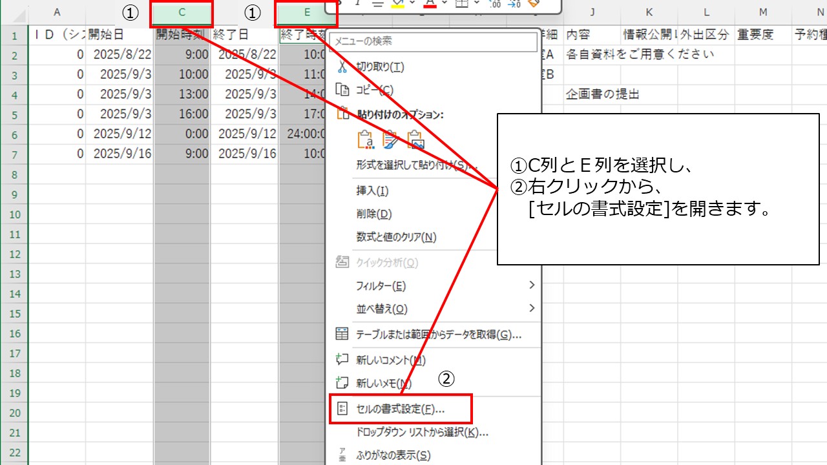Add a 新しいメモ(N)
Viewport: 827px width, 465px height.
coord(433,383)
